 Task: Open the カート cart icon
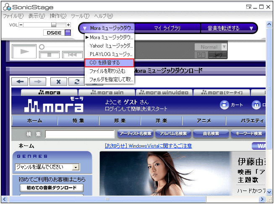click(224, 105)
